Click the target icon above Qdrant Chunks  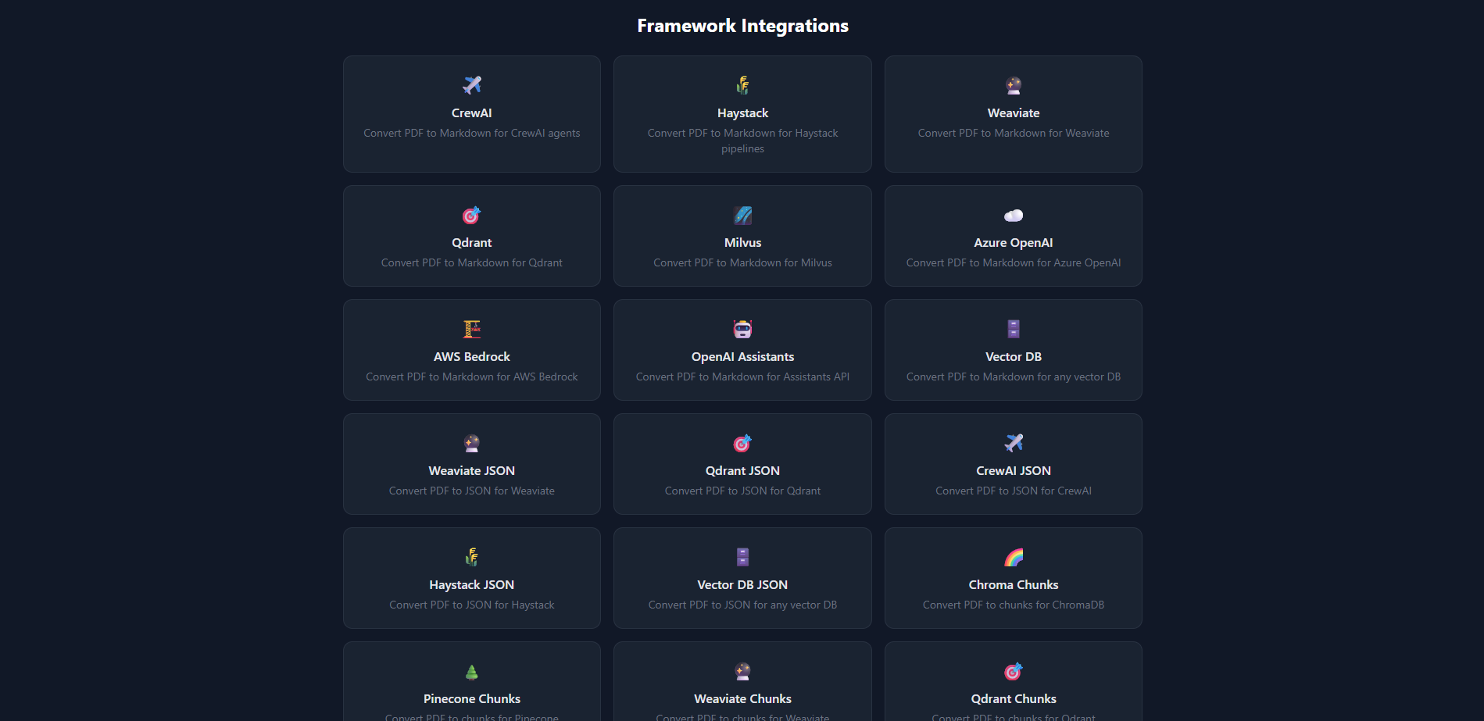click(x=1014, y=671)
